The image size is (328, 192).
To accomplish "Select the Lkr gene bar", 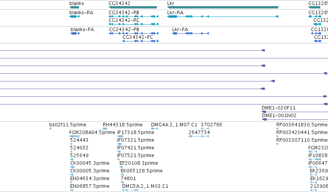I will click(223, 7).
